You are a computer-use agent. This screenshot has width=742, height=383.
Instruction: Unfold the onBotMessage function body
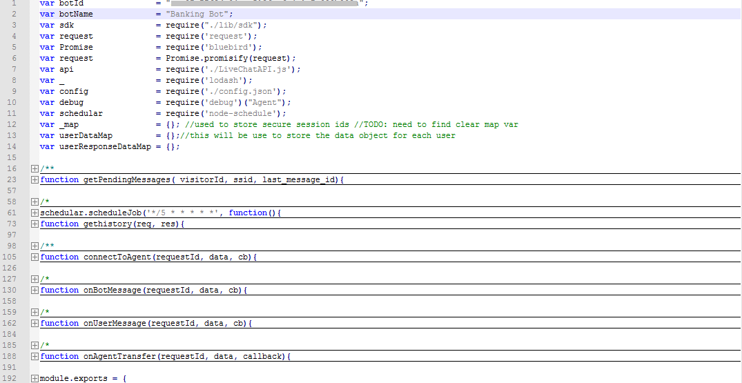pos(35,291)
